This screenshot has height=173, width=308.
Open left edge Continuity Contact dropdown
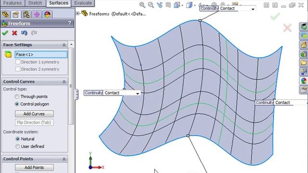138,93
